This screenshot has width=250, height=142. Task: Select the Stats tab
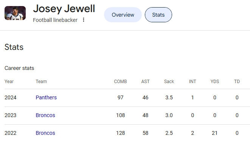coord(158,15)
